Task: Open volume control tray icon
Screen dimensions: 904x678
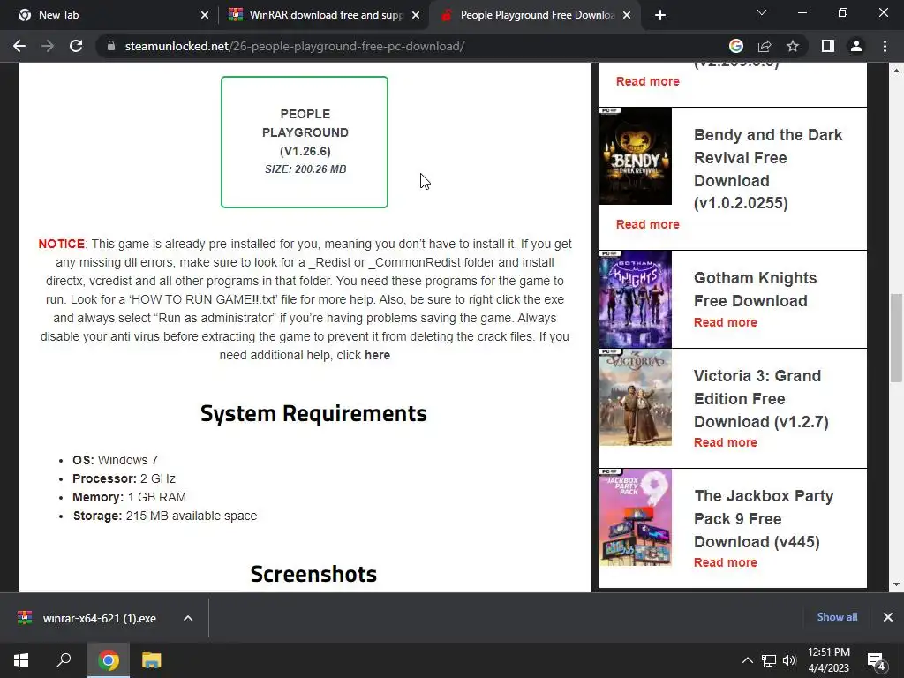Action: coord(790,660)
